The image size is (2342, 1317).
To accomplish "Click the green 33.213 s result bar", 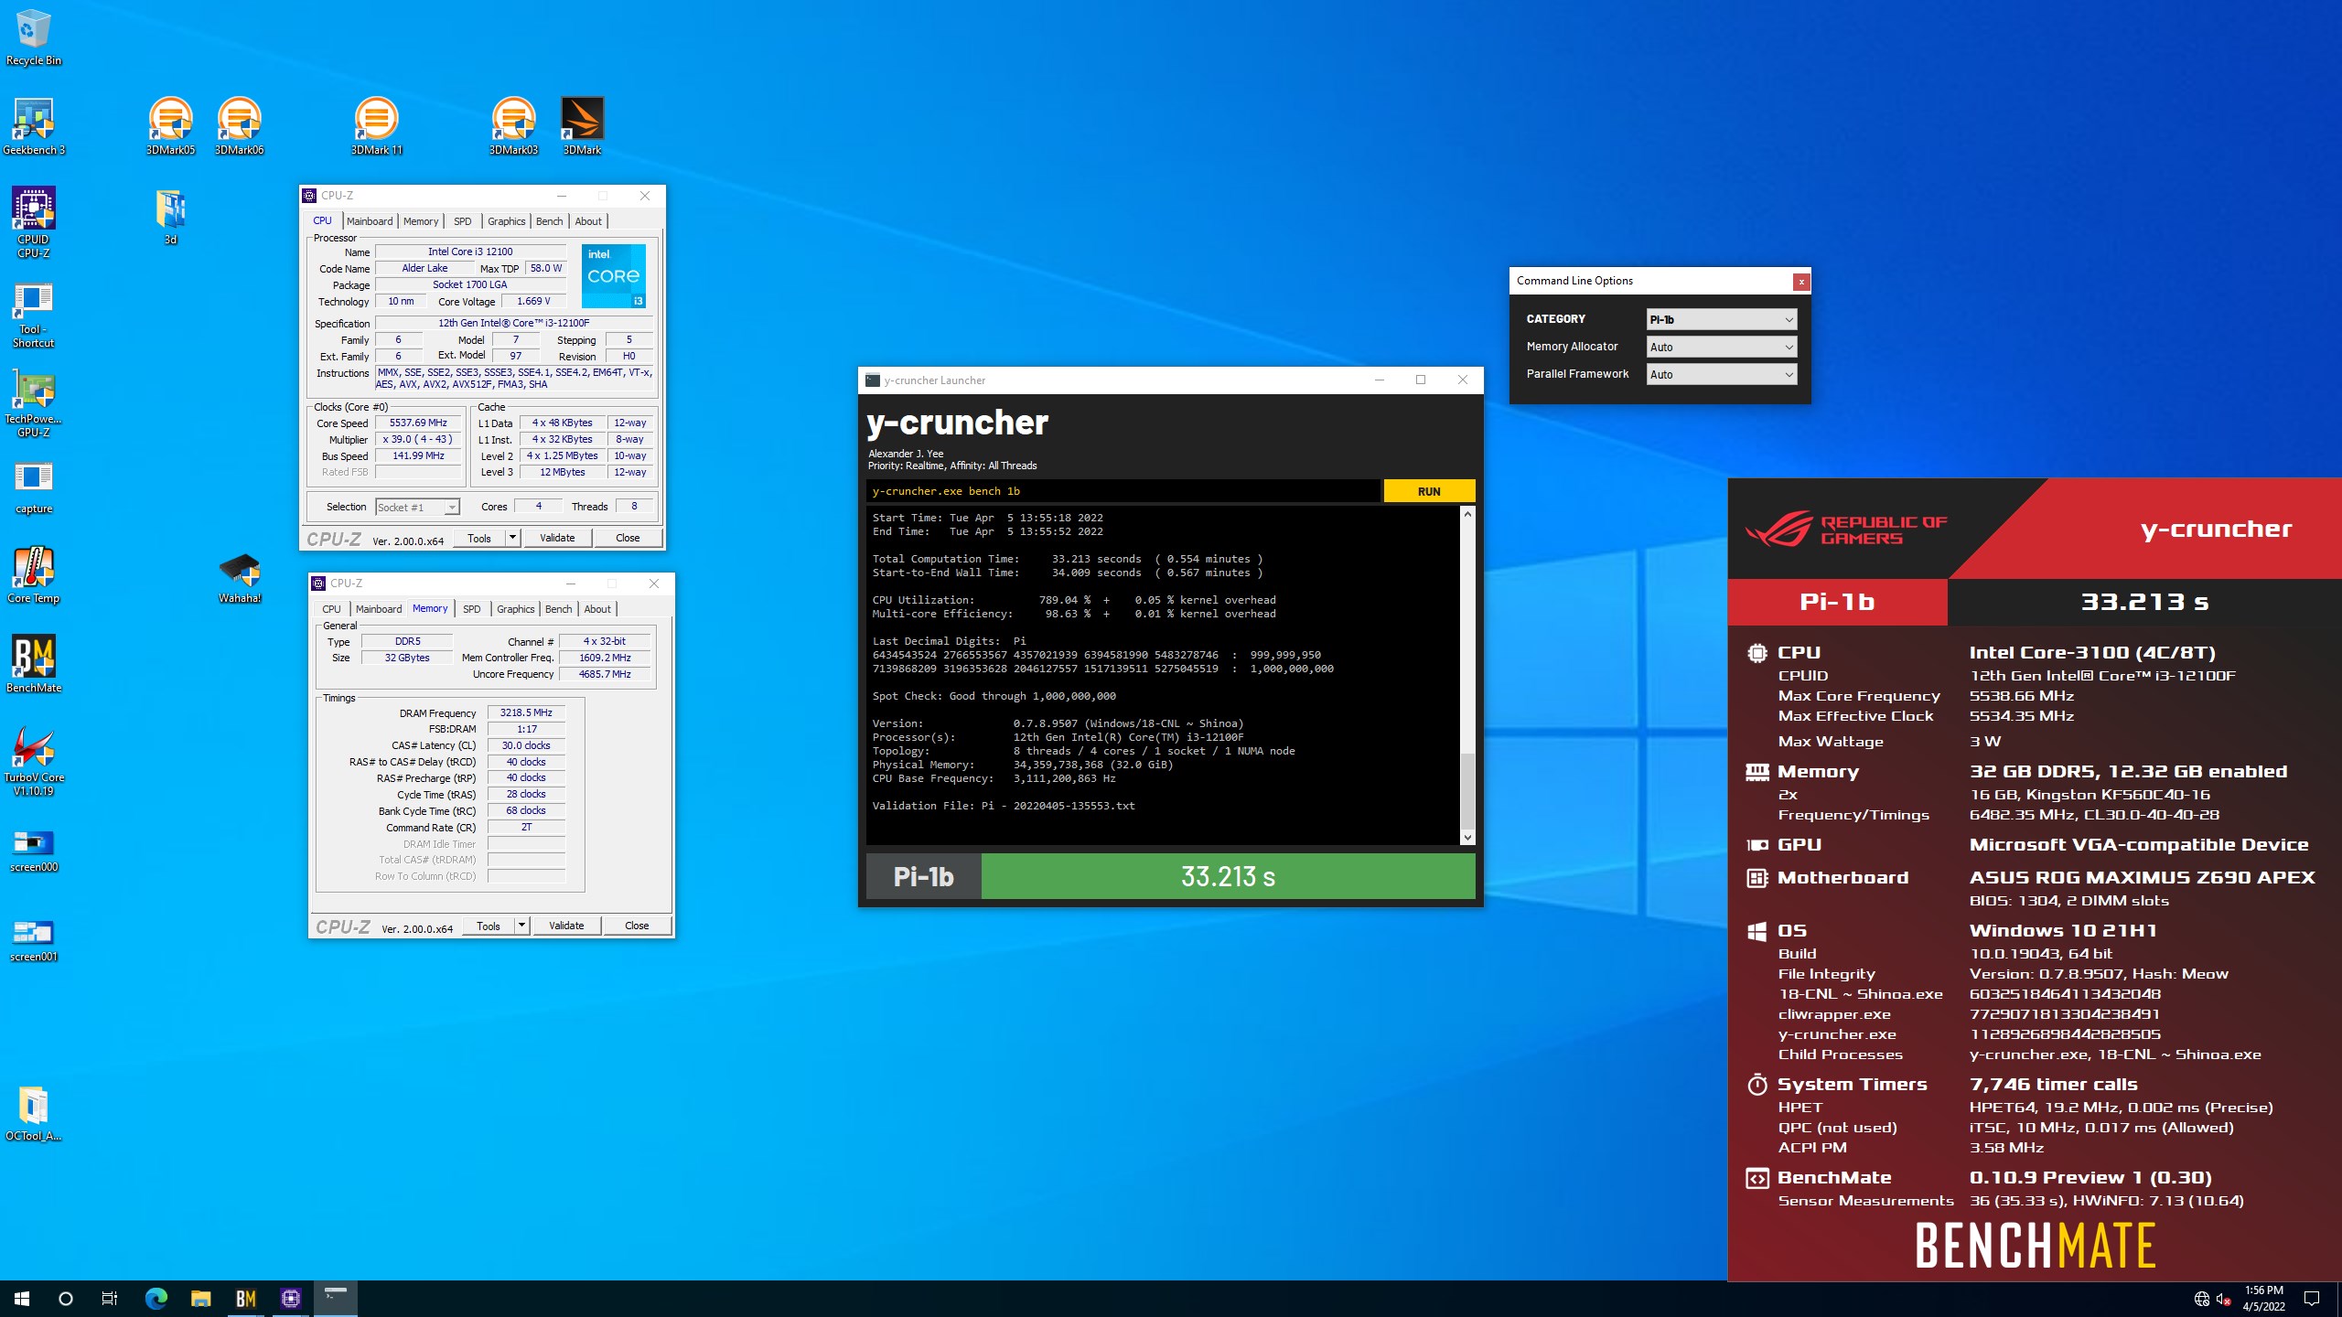I will point(1228,876).
